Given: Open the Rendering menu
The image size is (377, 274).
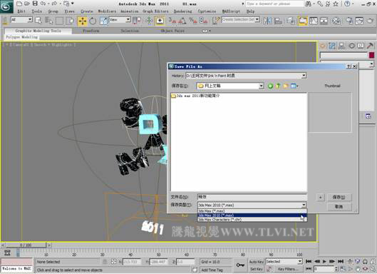Looking at the screenshot, I should click(183, 11).
